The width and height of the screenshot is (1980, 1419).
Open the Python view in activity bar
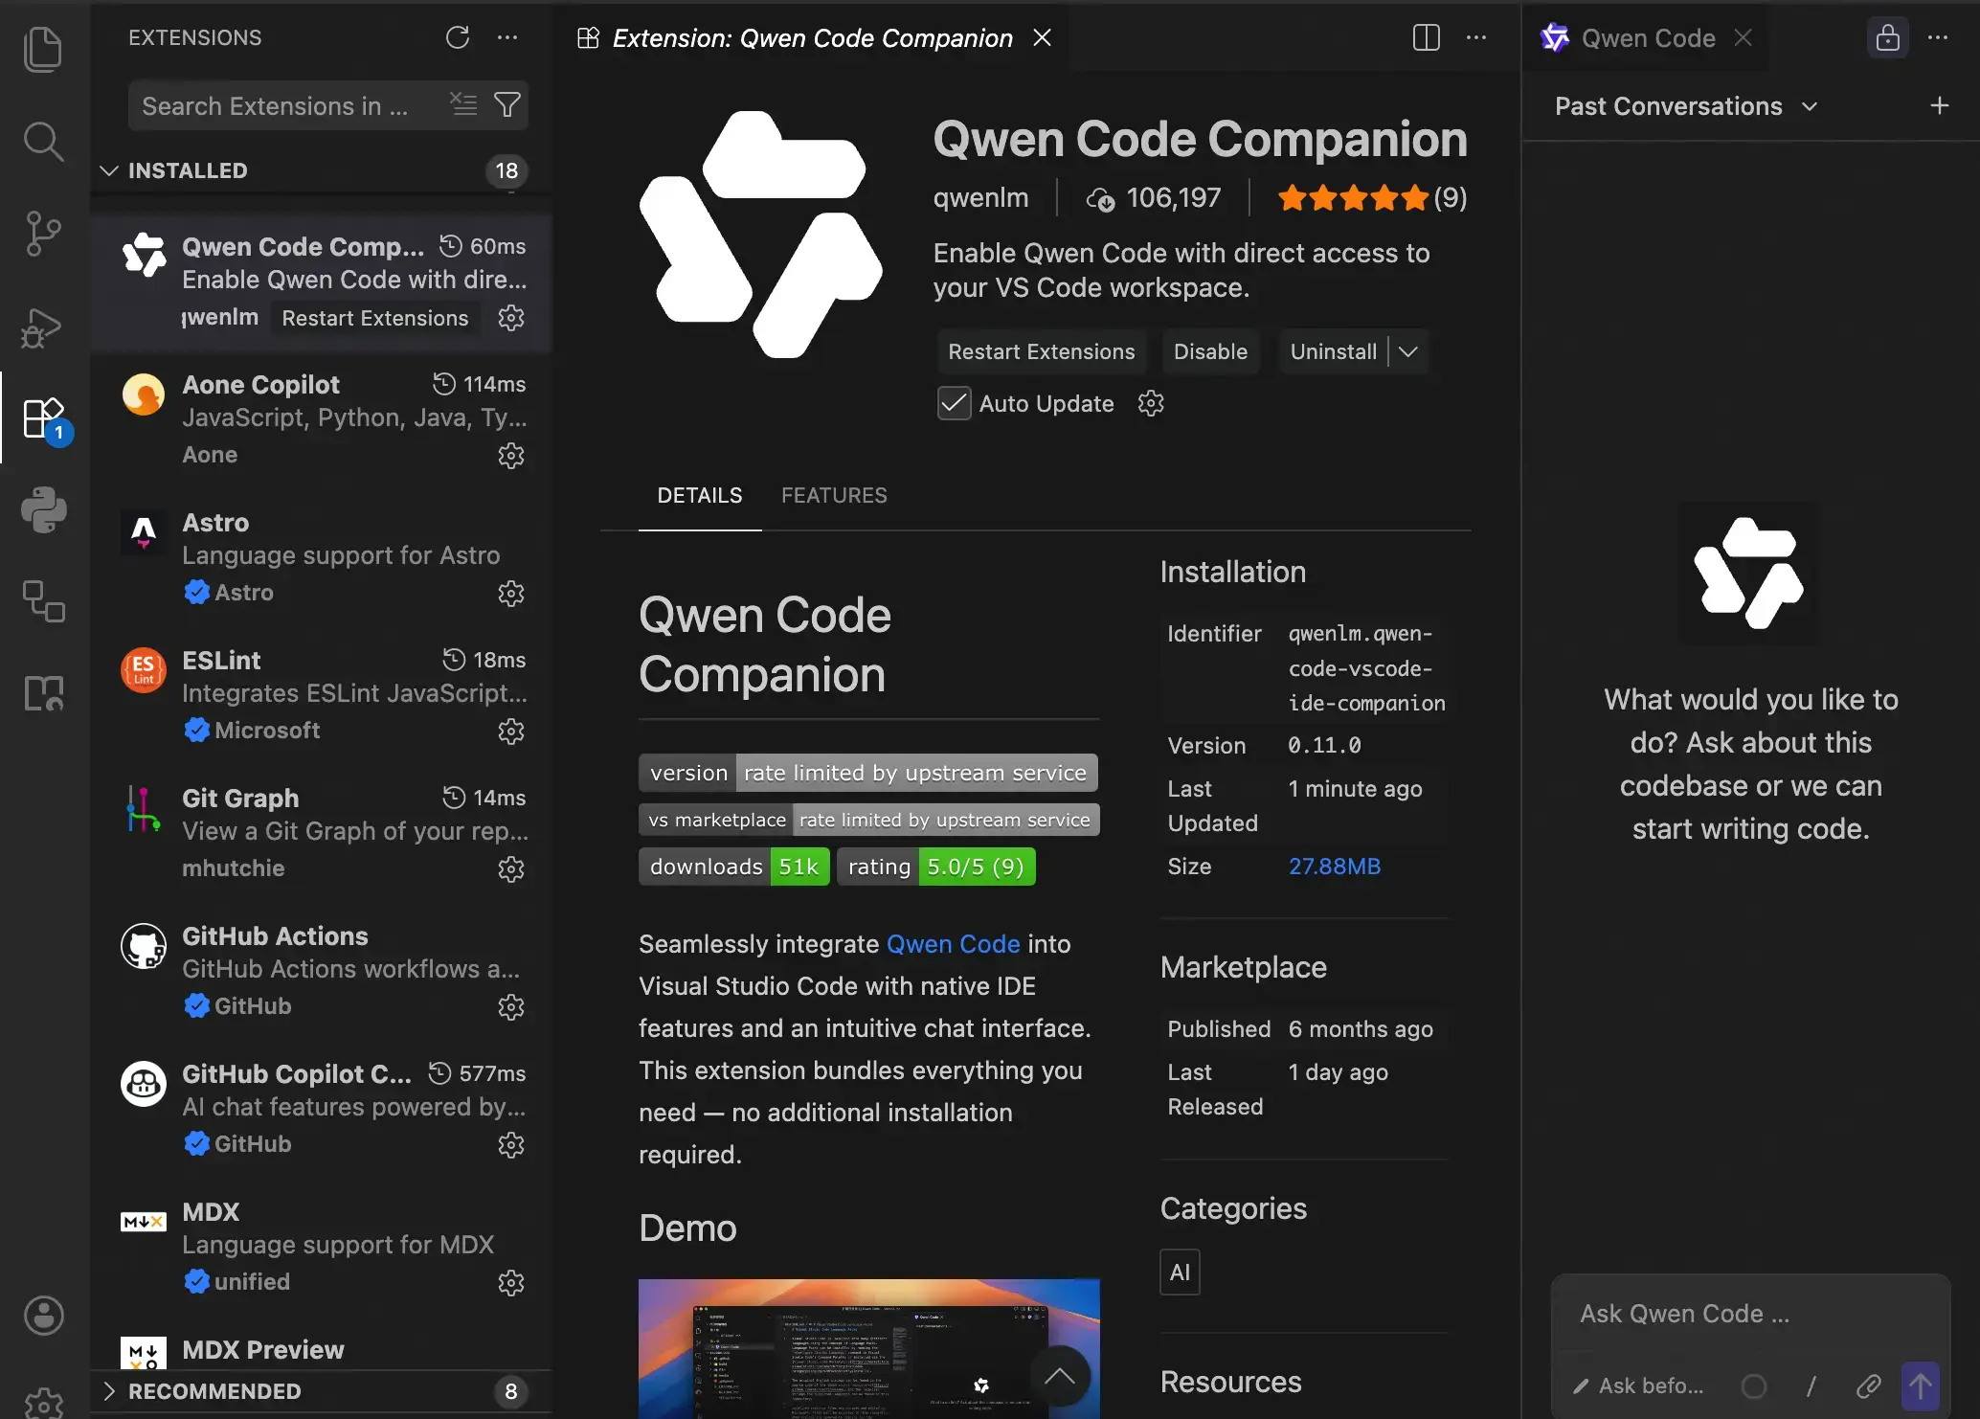tap(43, 509)
